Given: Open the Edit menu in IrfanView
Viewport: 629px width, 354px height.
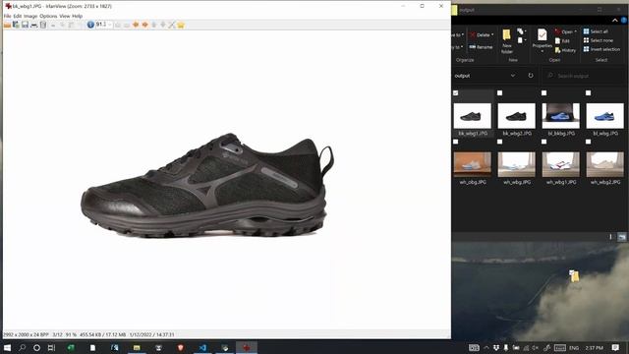Looking at the screenshot, I should click(x=18, y=16).
